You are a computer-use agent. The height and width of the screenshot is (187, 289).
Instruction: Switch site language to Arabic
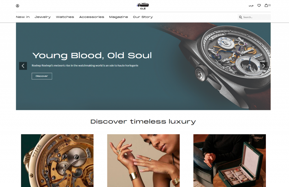pos(251,6)
